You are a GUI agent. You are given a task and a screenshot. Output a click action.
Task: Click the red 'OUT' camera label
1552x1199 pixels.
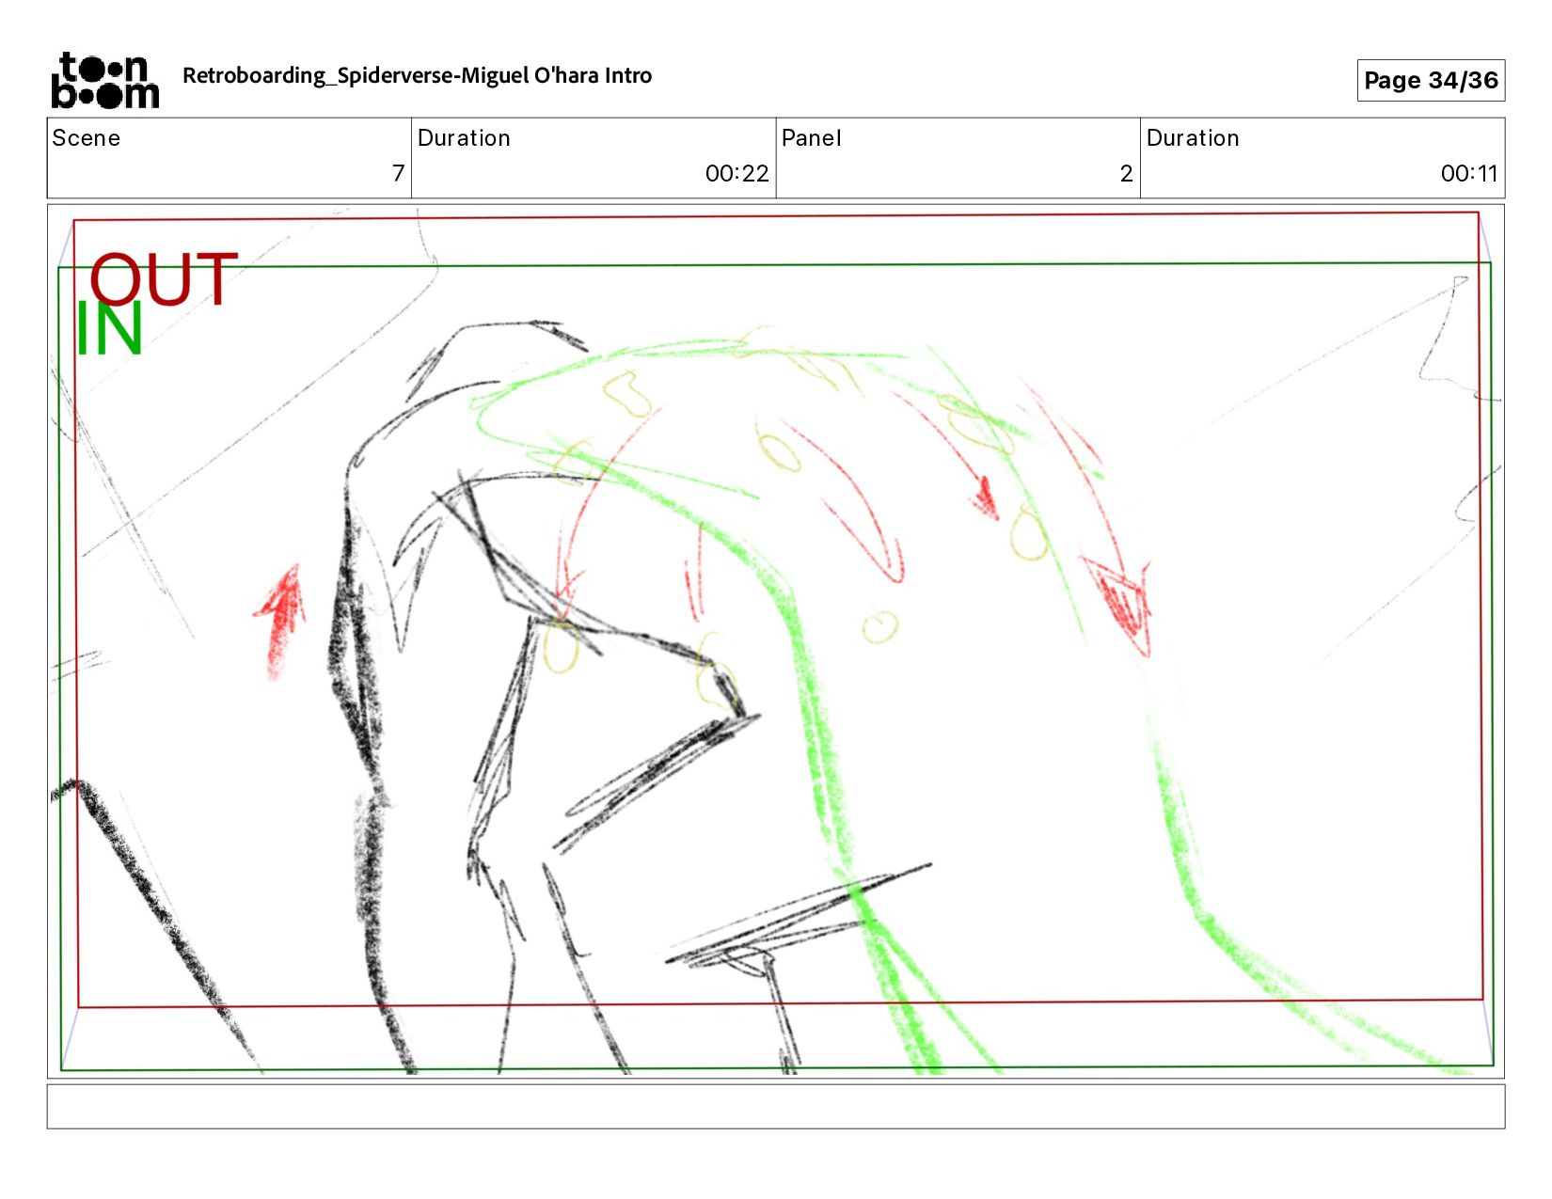164,279
